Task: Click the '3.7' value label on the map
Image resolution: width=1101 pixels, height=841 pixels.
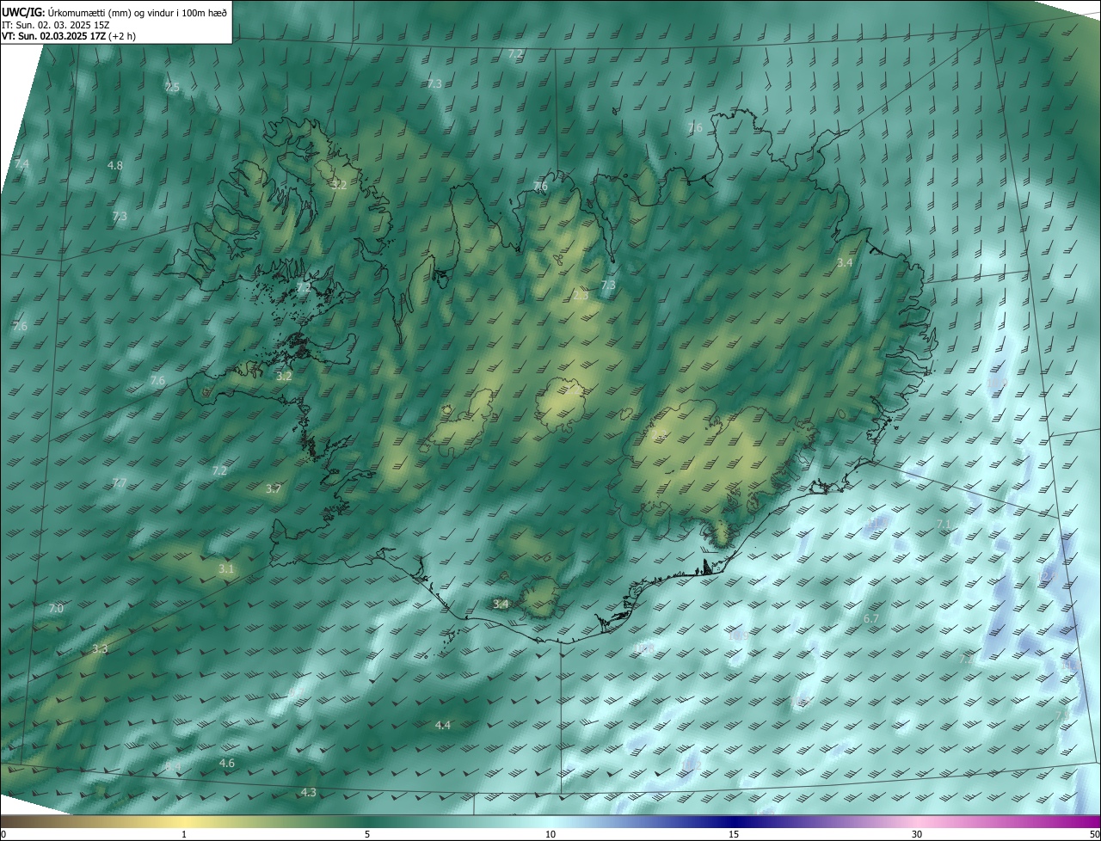Action: pyautogui.click(x=274, y=488)
